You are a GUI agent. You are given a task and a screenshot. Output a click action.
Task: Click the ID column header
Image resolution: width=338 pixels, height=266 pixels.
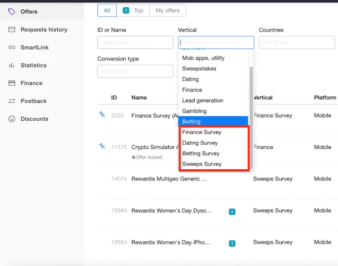(114, 98)
